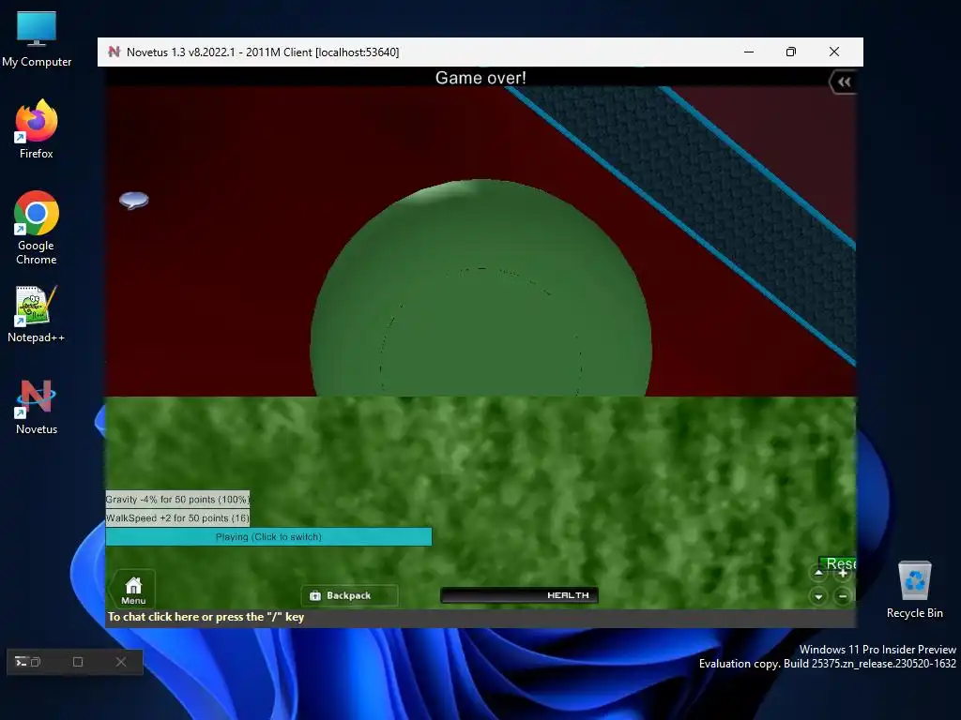This screenshot has width=961, height=720.
Task: Close the small minimized terminal window
Action: 121,662
